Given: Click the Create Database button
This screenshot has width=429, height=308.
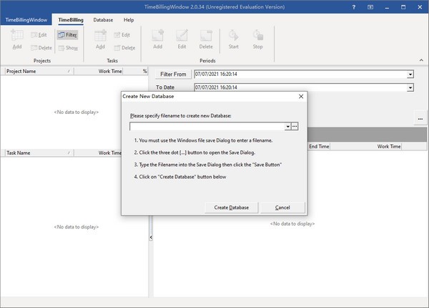Looking at the screenshot, I should (x=231, y=208).
